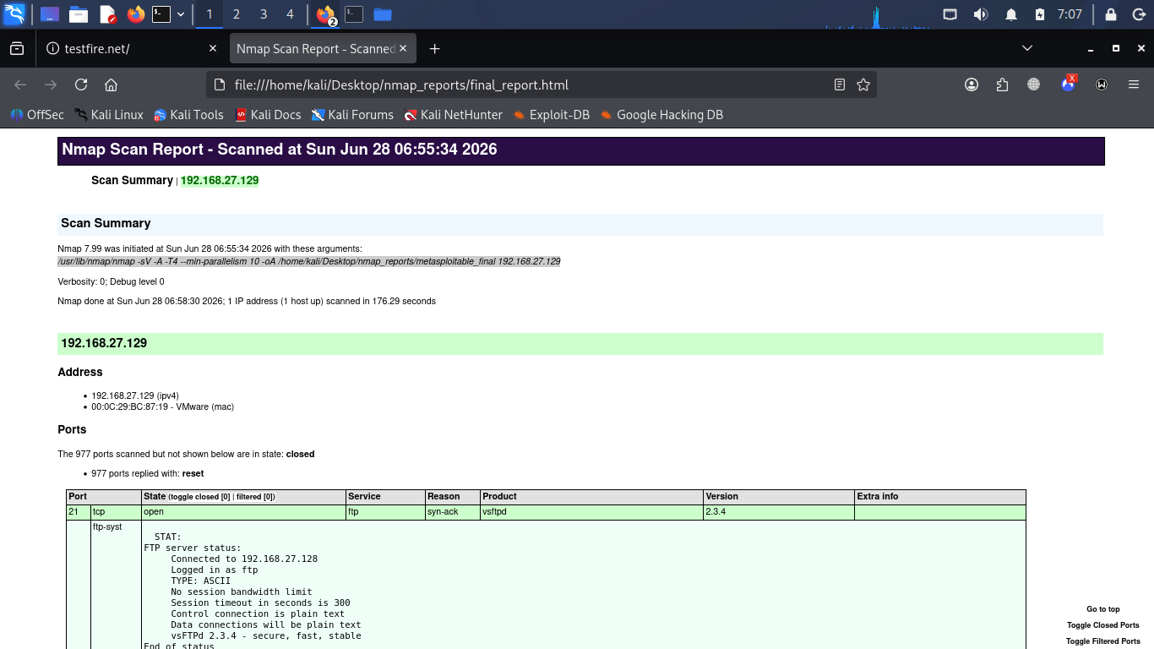
Task: Close the Nmap Scan Report tab
Action: [403, 49]
